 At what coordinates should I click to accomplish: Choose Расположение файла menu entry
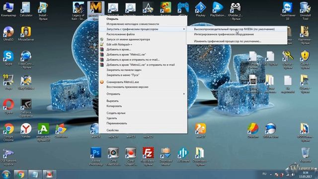tap(143, 34)
